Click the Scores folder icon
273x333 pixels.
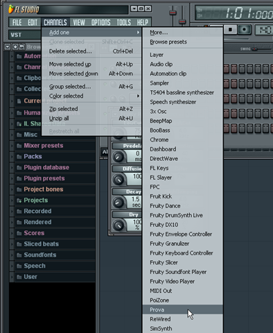[x=19, y=233]
